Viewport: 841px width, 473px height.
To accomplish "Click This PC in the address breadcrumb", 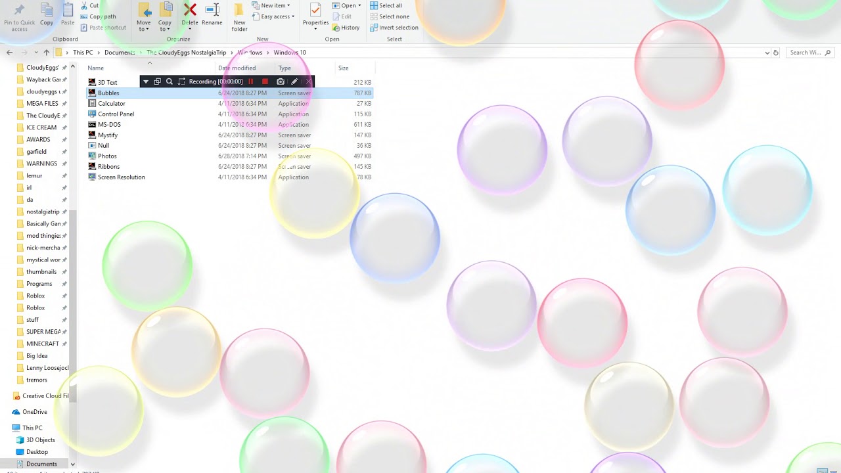I will [83, 53].
